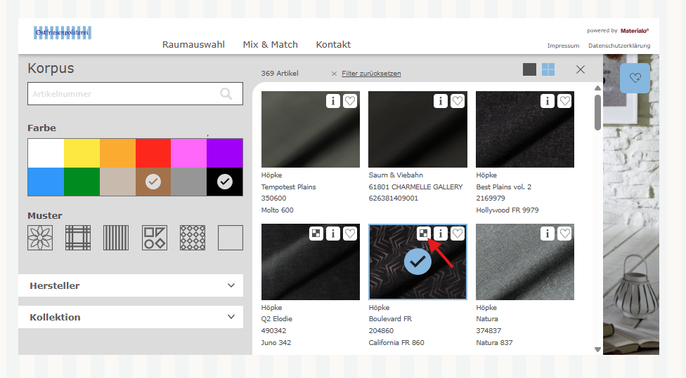
Task: Show info for CHARMELLE GALLERY fabric
Action: [x=441, y=101]
